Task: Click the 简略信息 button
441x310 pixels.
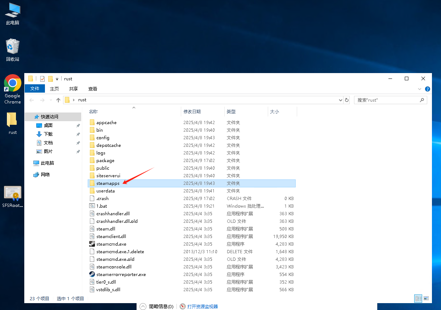Action: pos(157,306)
